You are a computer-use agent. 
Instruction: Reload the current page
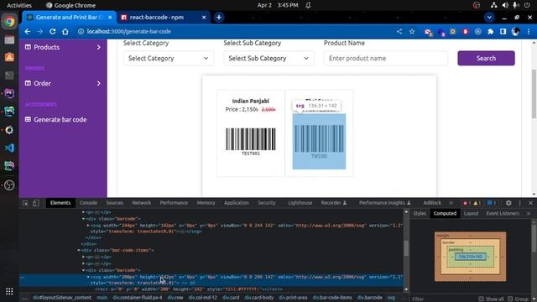click(x=52, y=32)
